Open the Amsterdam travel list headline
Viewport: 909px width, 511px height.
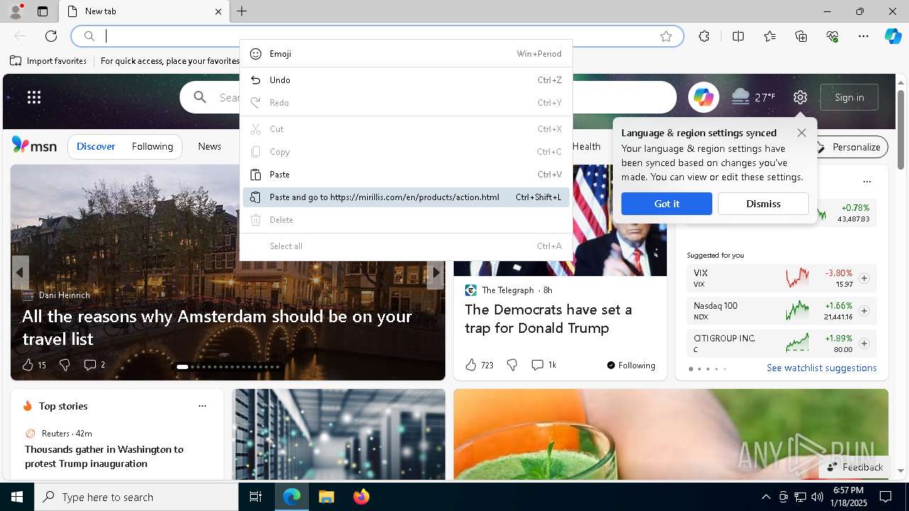(x=217, y=327)
